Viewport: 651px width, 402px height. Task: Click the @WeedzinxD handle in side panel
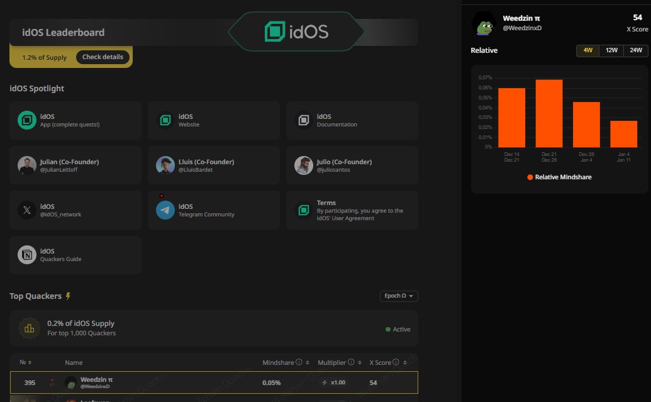[522, 28]
